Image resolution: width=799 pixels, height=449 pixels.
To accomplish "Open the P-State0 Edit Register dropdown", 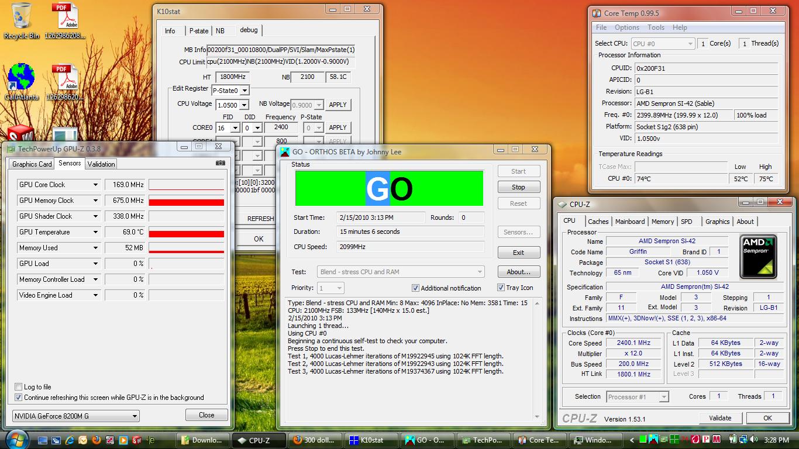I will [230, 91].
